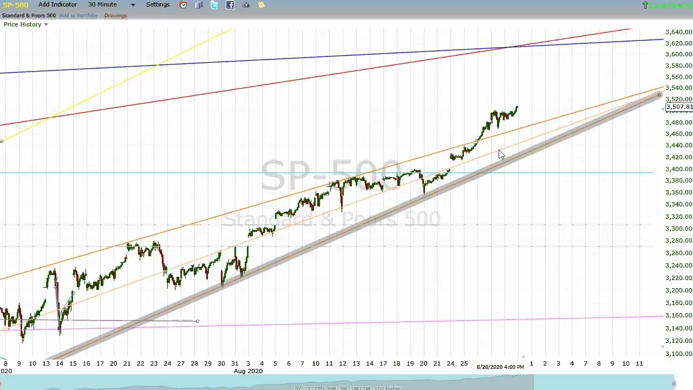
Task: Click the compare charts icon
Action: point(199,5)
